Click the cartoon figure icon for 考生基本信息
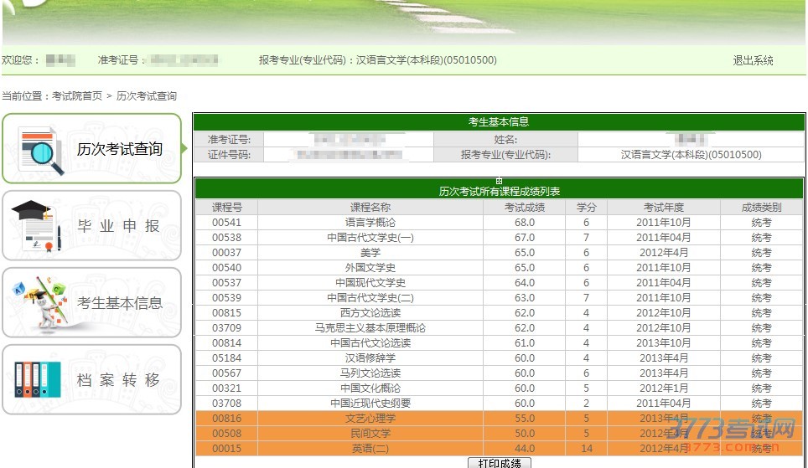 39,303
